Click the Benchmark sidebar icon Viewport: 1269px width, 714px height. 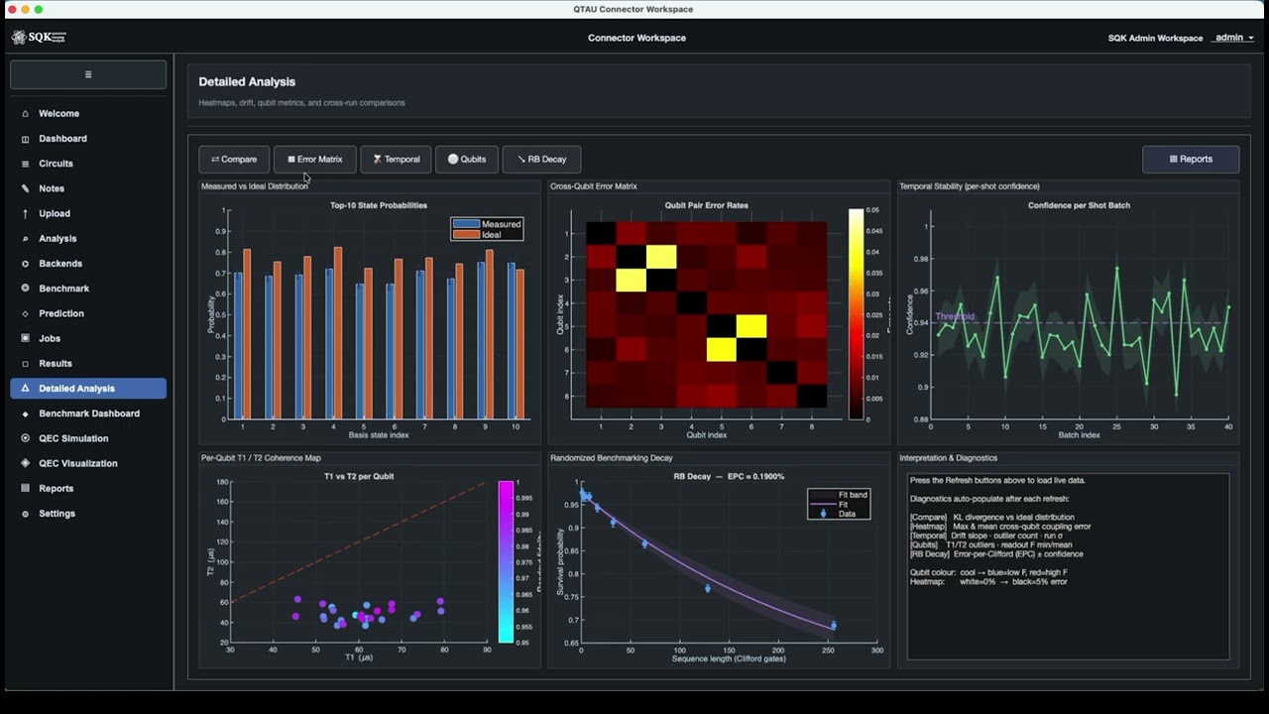pos(26,289)
